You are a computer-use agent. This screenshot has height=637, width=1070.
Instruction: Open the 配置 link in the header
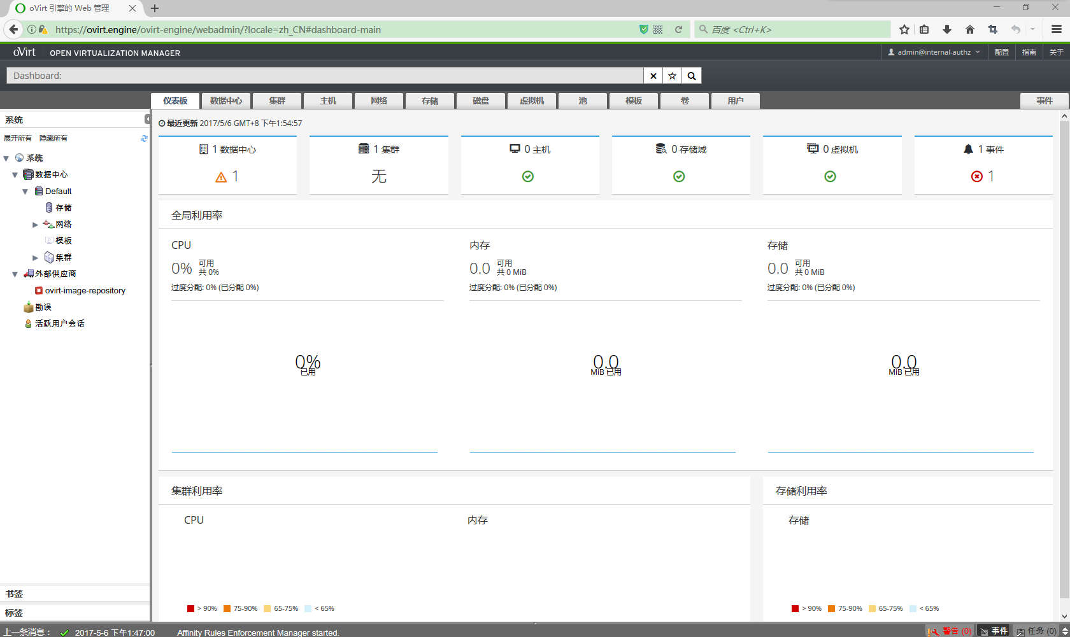click(x=1002, y=52)
